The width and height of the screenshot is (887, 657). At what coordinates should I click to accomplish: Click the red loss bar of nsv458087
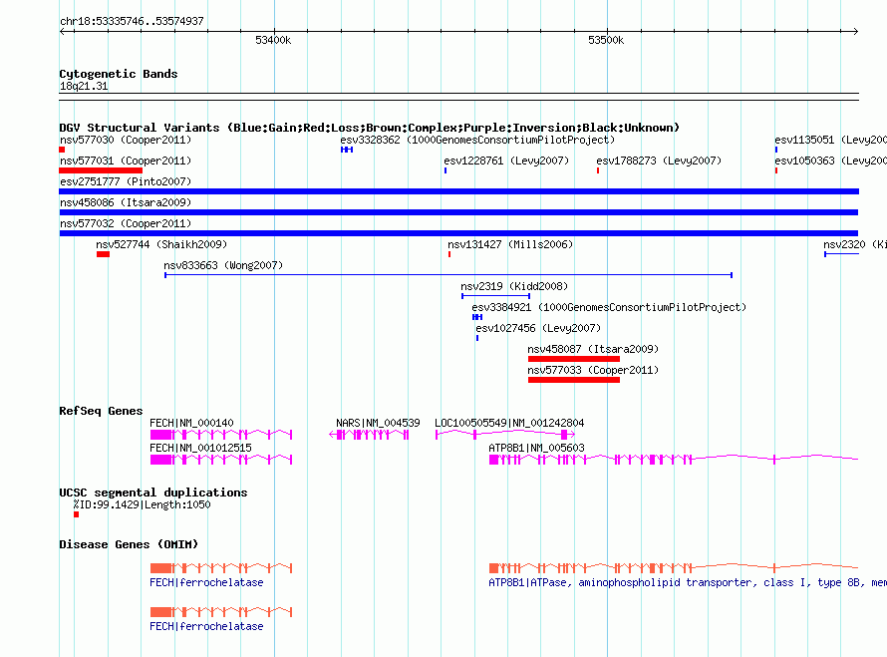[x=574, y=359]
